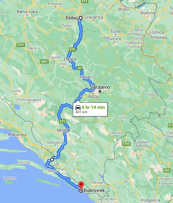Click the waypoint circle near Neum

[x=52, y=160]
